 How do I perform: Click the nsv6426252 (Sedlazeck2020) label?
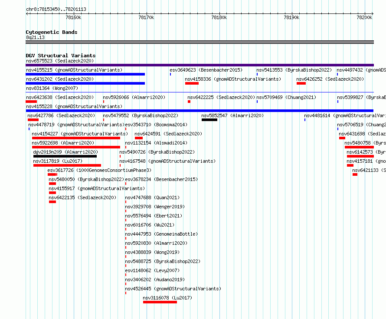click(330, 79)
